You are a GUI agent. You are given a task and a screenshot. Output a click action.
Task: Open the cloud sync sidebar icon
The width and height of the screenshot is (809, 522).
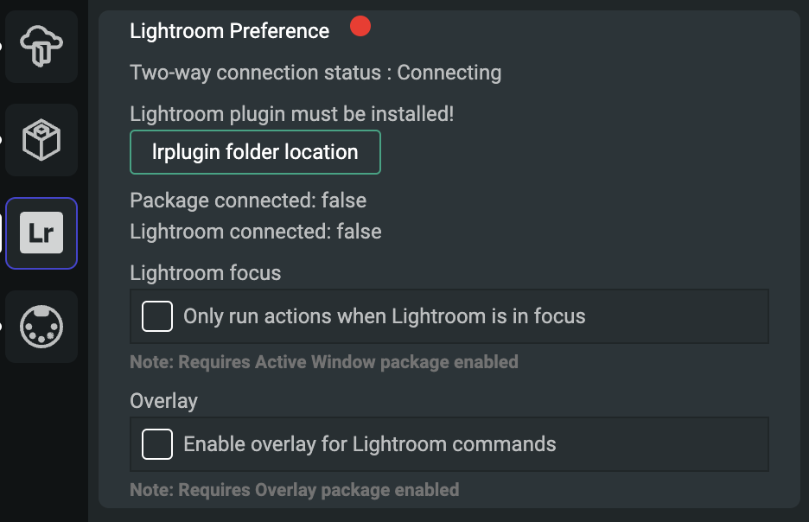click(x=41, y=46)
